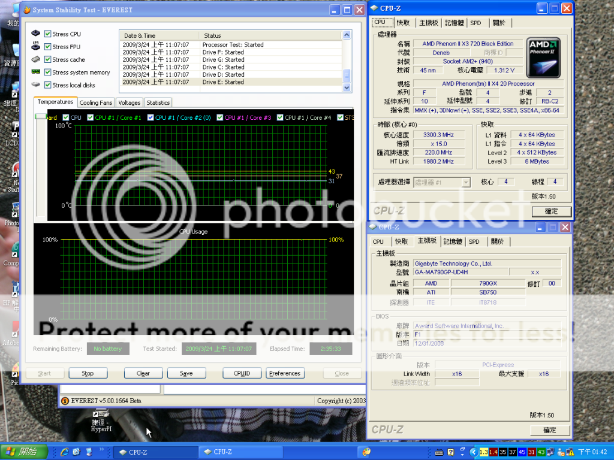Disable the CPU #1 / Core #3 graph checkbox
The height and width of the screenshot is (460, 614).
pos(219,117)
